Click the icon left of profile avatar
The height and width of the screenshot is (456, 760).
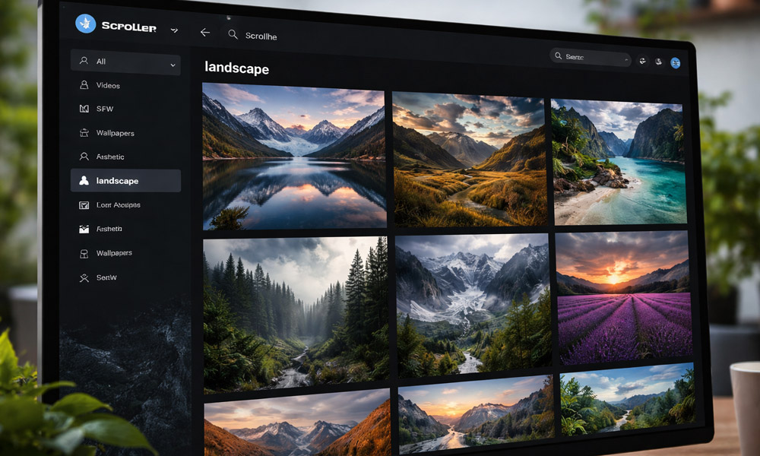658,62
